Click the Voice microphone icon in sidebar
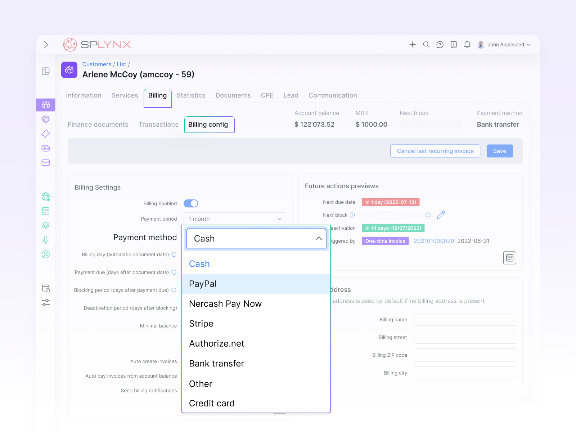The height and width of the screenshot is (432, 576). pos(46,239)
